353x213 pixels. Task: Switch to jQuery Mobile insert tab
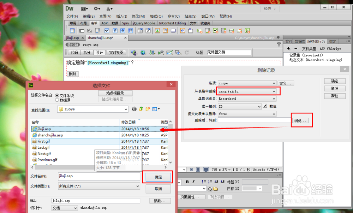pyautogui.click(x=144, y=23)
